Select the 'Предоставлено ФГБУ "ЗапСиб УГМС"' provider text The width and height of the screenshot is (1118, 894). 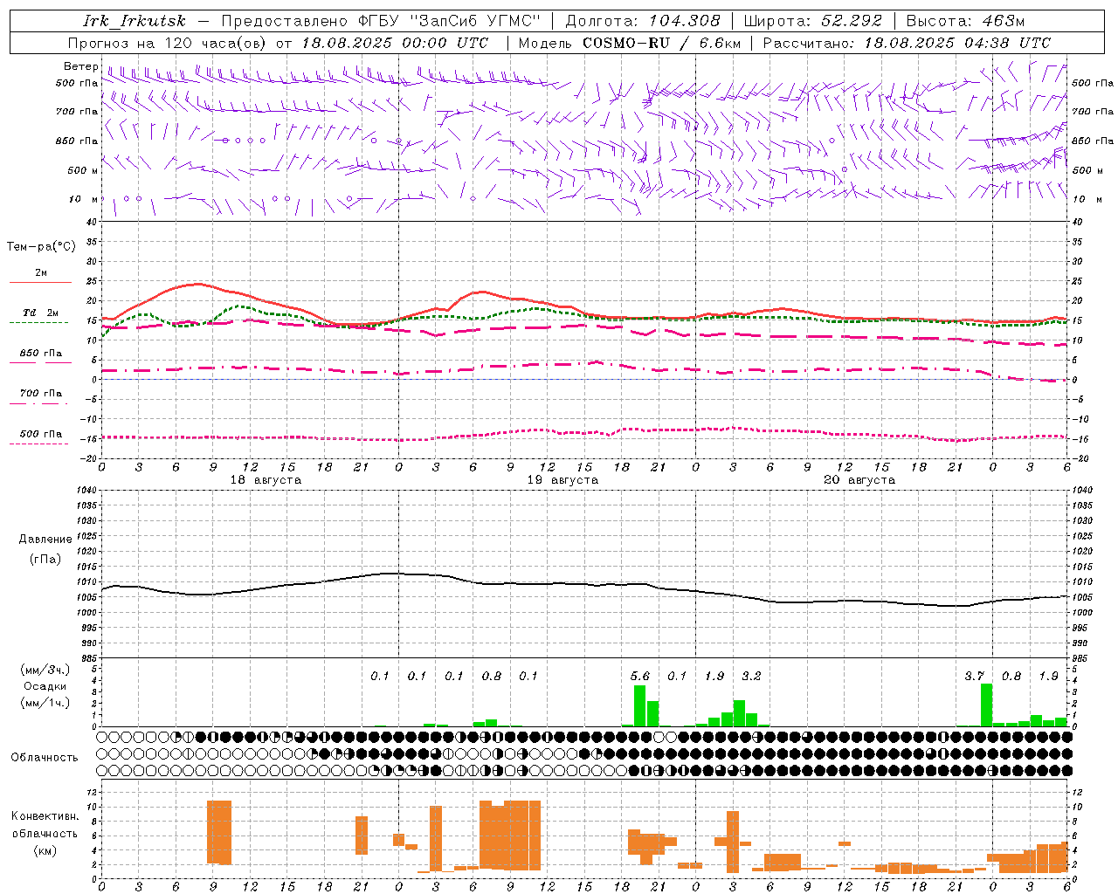point(382,21)
